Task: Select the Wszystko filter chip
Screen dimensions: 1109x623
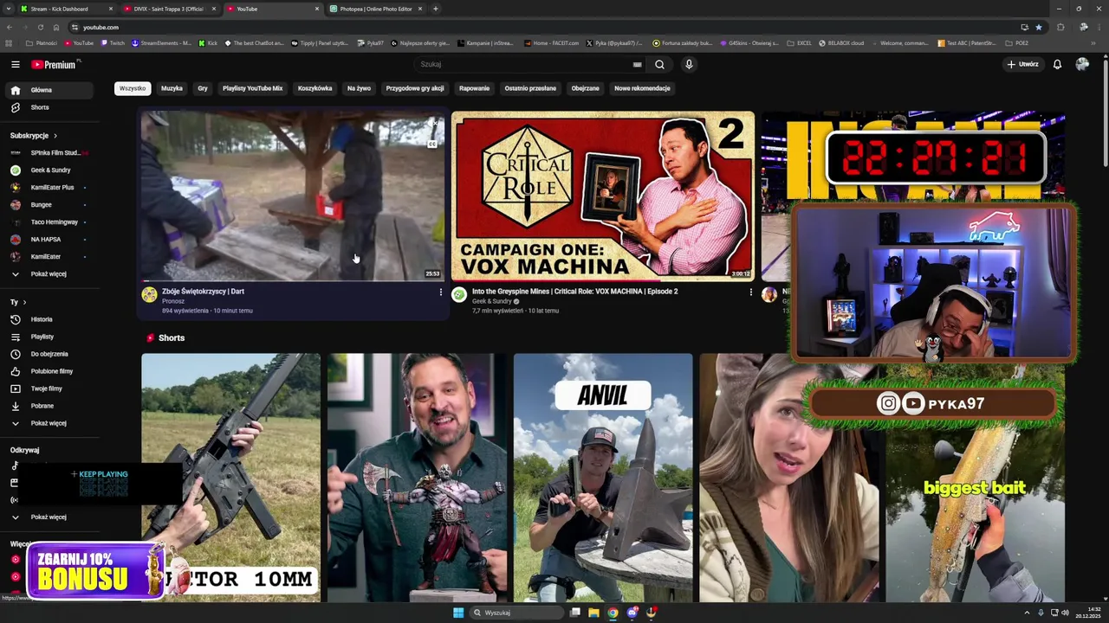Action: tap(133, 88)
